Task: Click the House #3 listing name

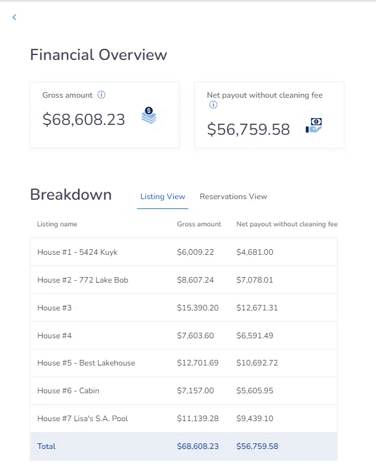Action: point(54,308)
